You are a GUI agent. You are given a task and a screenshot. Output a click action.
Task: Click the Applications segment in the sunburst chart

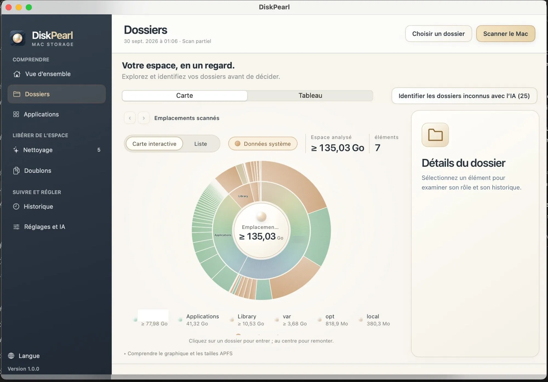point(223,235)
